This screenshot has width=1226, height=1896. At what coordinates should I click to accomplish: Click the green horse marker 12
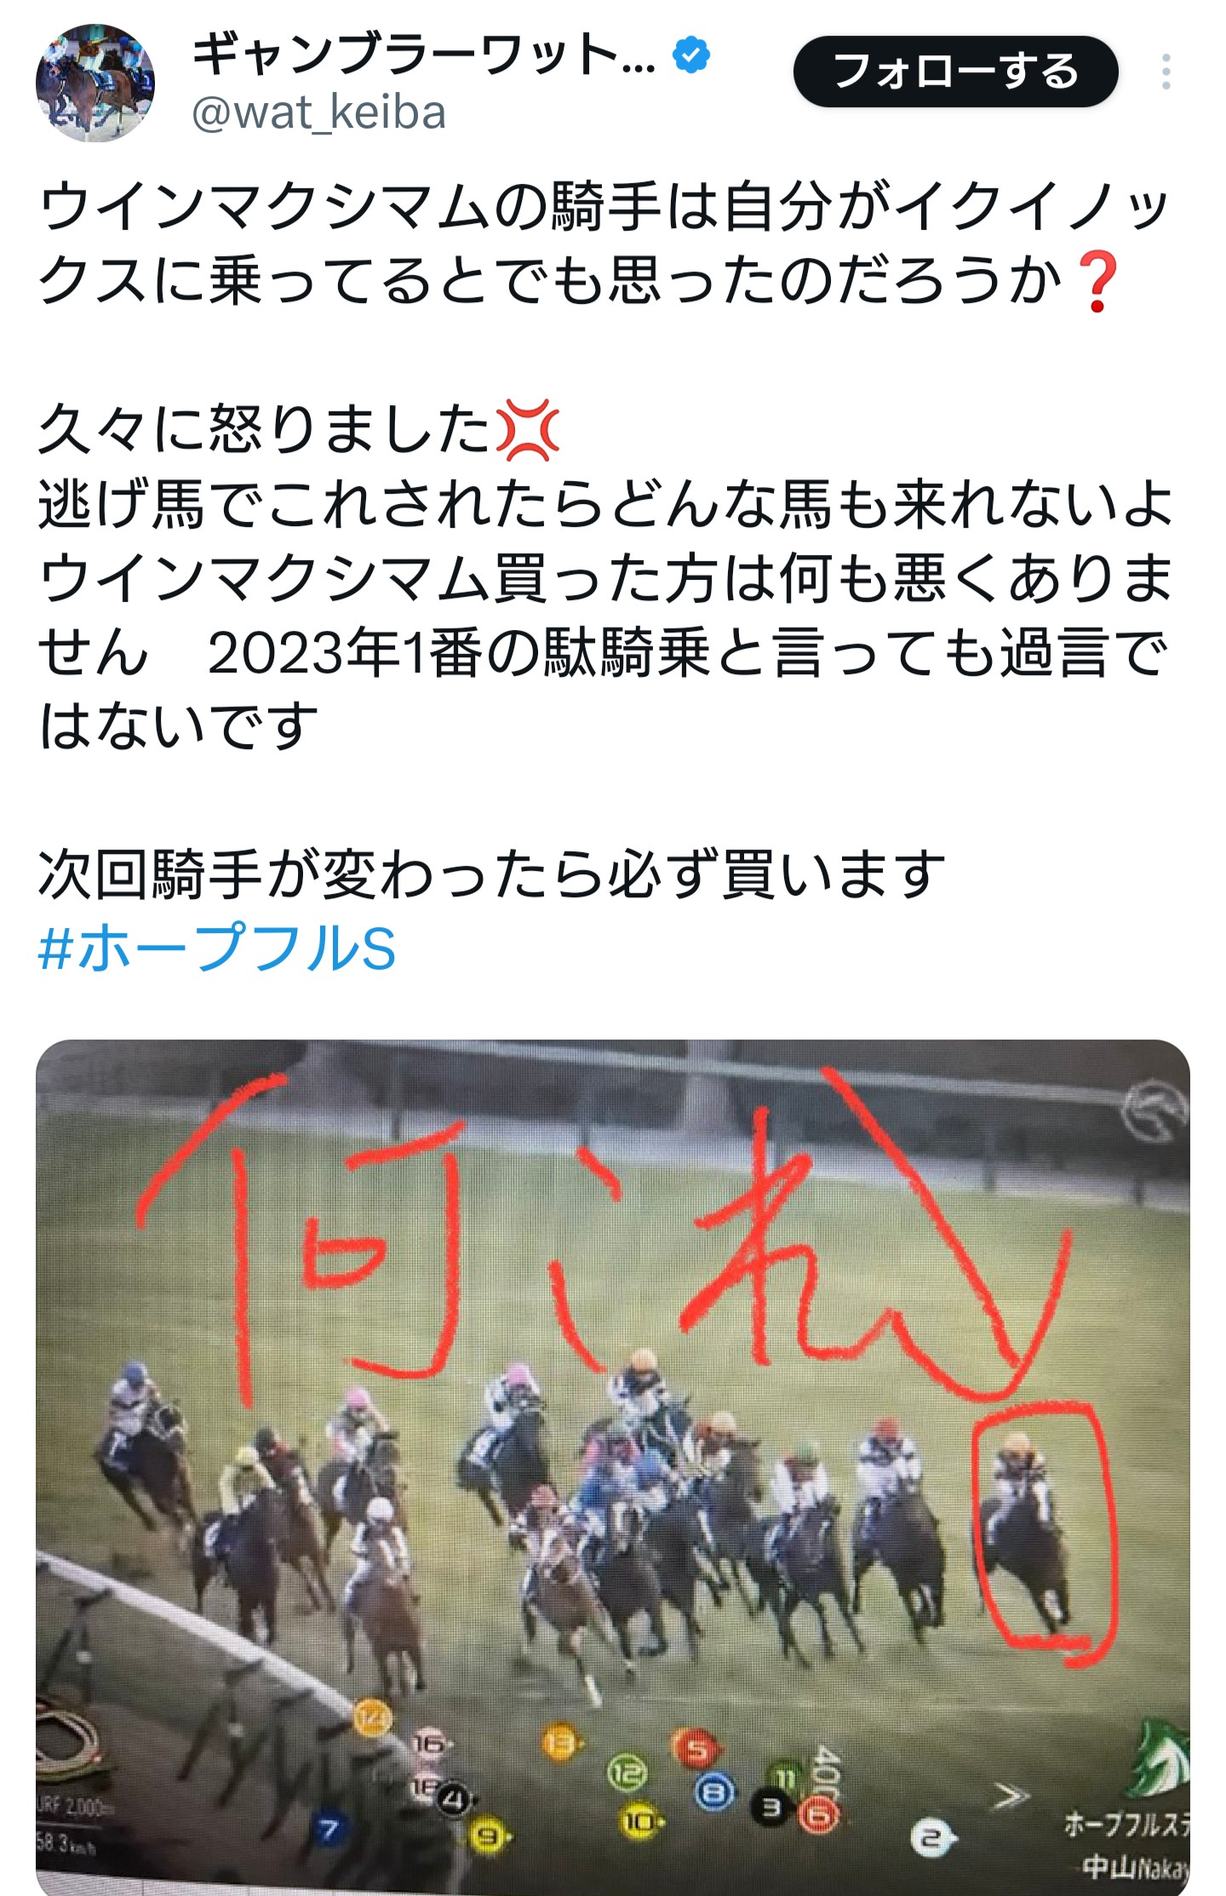pos(627,1774)
